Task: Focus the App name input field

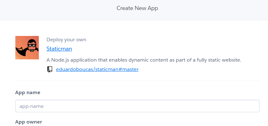Action: [137, 106]
